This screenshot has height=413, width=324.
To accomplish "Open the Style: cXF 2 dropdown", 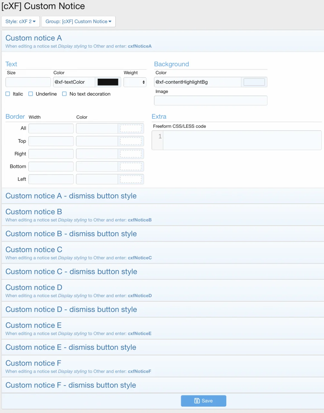I will 20,21.
